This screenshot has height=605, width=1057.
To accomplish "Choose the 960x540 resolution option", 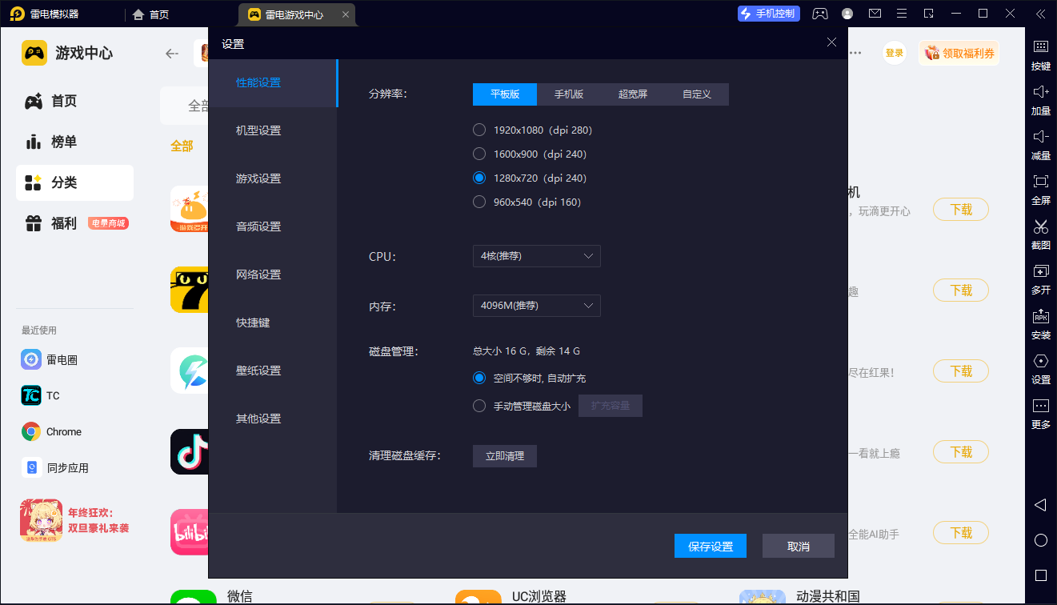I will tap(479, 202).
